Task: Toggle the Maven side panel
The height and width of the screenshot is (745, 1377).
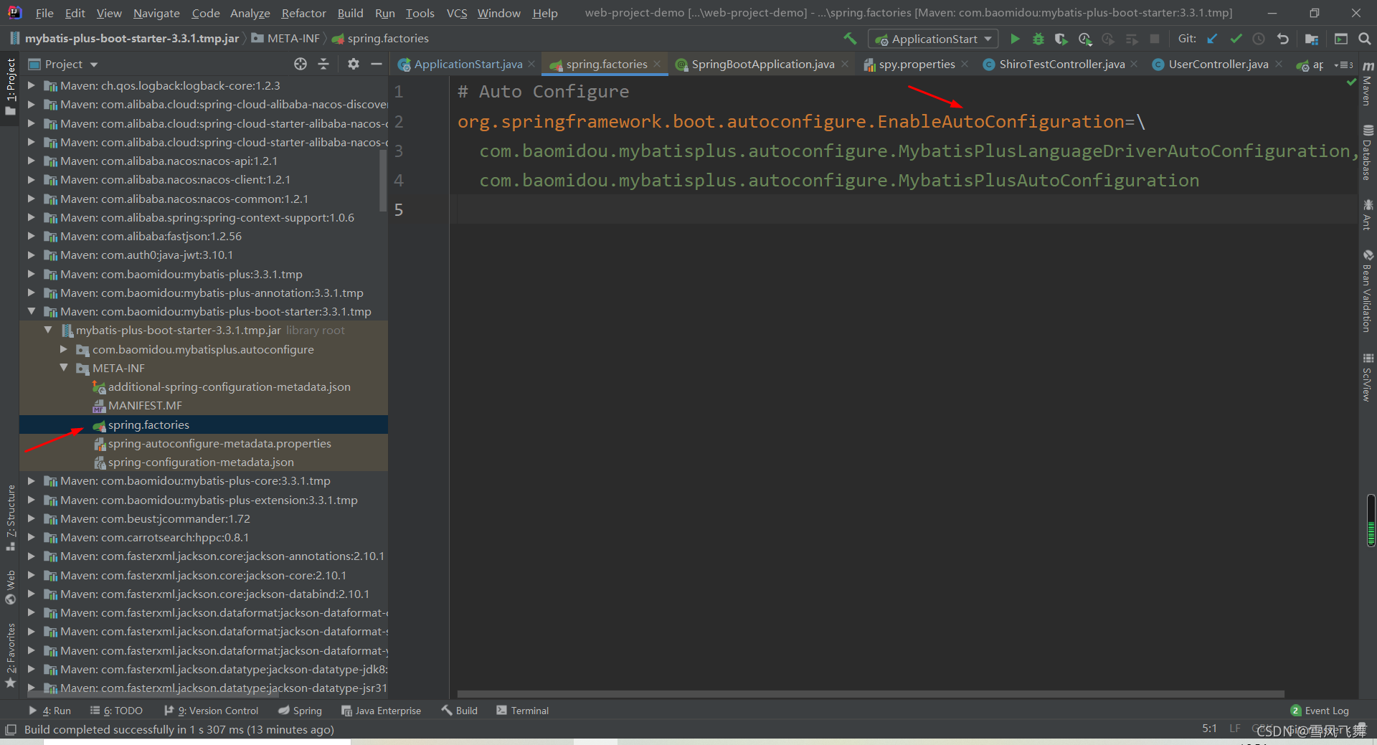Action: click(x=1368, y=84)
